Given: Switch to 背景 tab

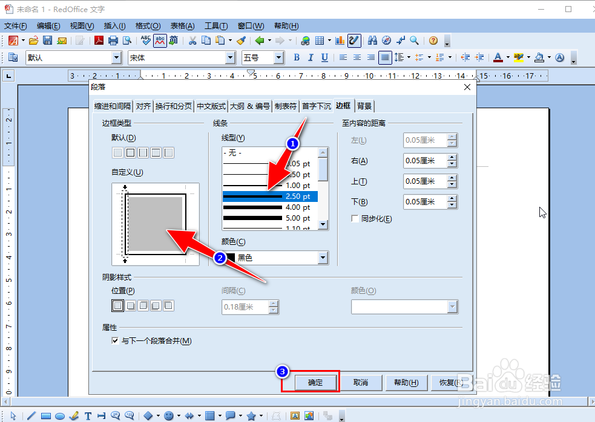Looking at the screenshot, I should click(x=364, y=106).
